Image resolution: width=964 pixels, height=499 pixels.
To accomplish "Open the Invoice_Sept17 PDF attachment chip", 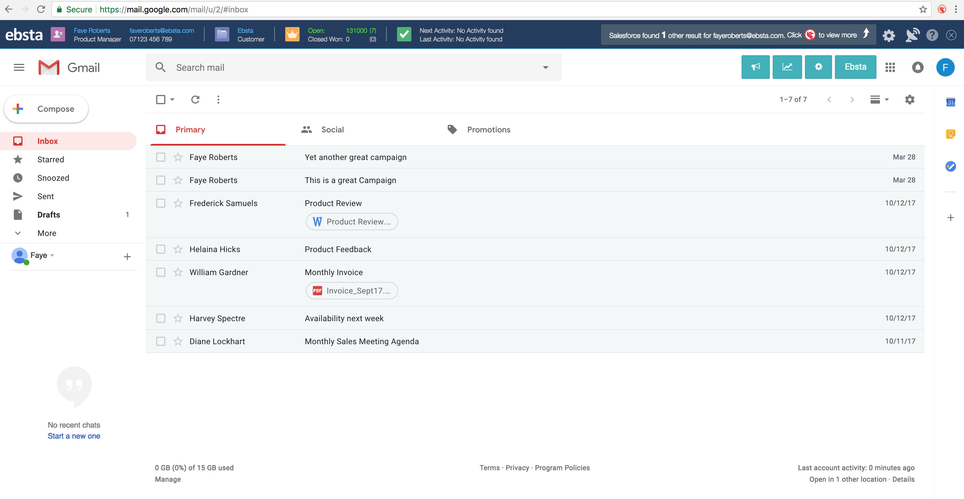I will pos(352,291).
